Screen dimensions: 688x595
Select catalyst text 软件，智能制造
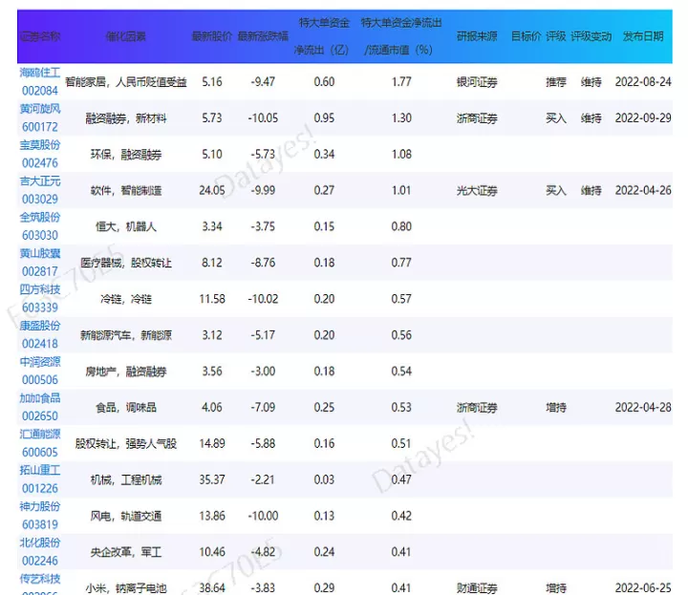126,191
